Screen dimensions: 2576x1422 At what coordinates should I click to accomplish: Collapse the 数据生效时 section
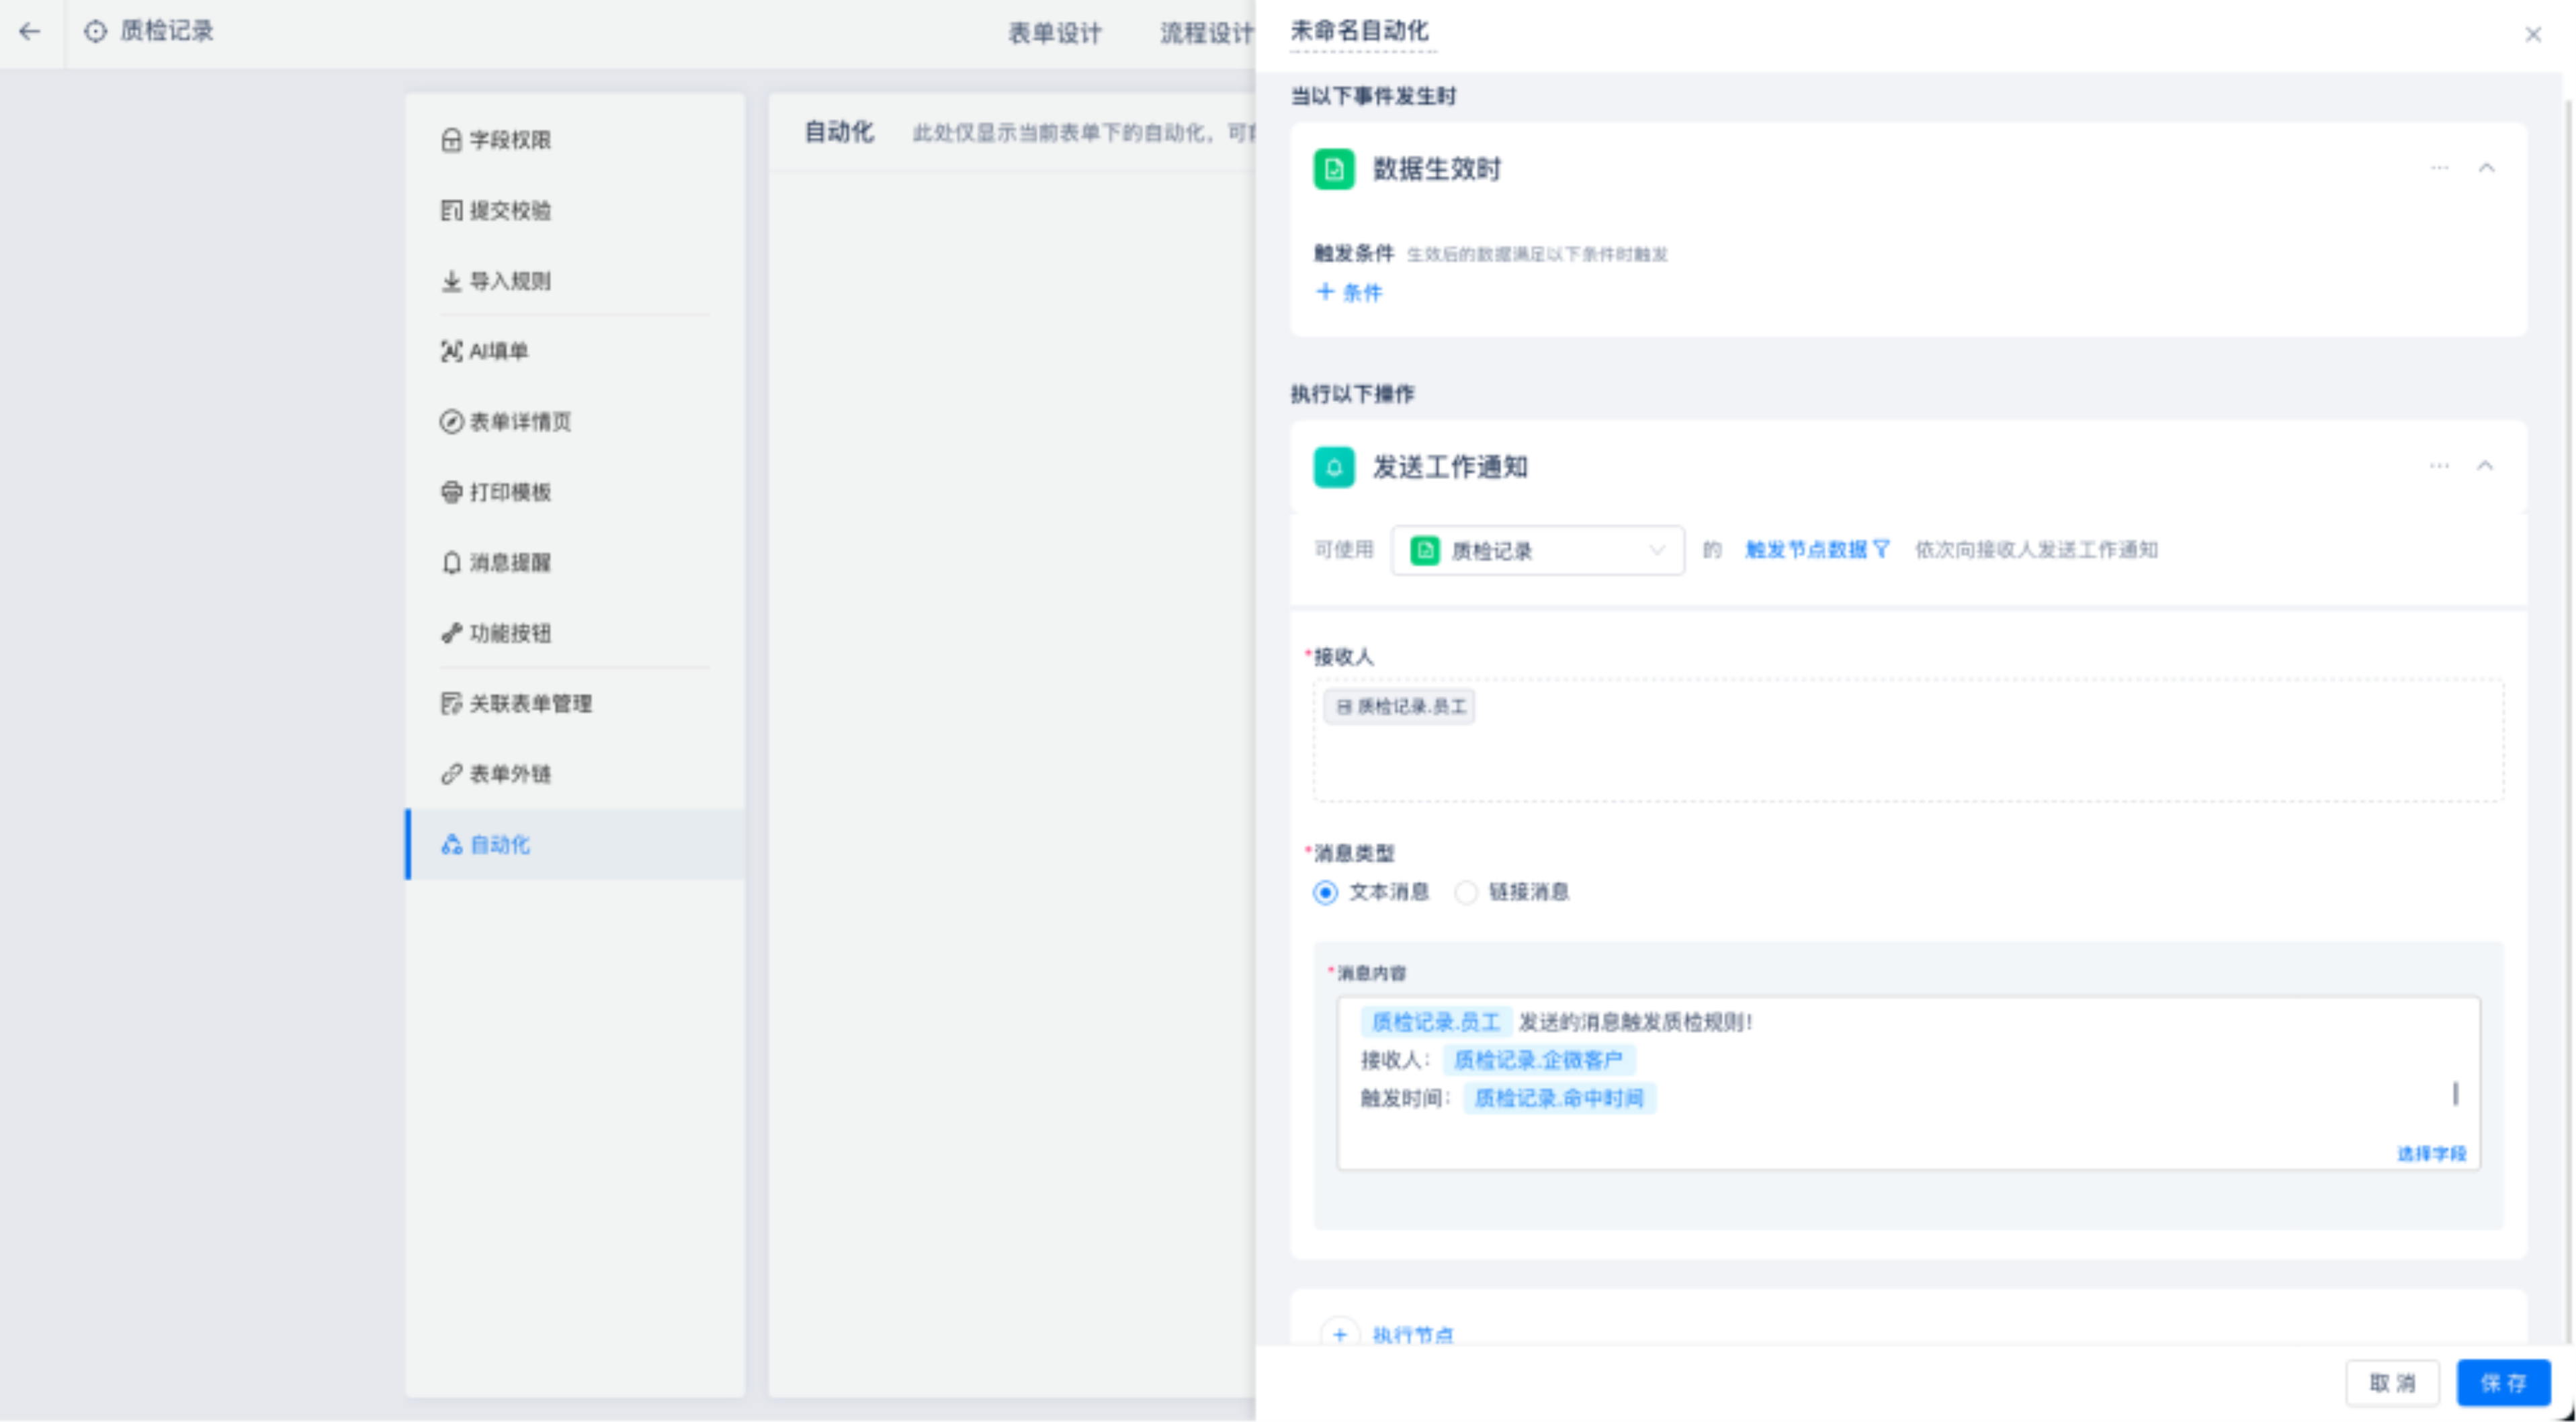tap(2486, 168)
